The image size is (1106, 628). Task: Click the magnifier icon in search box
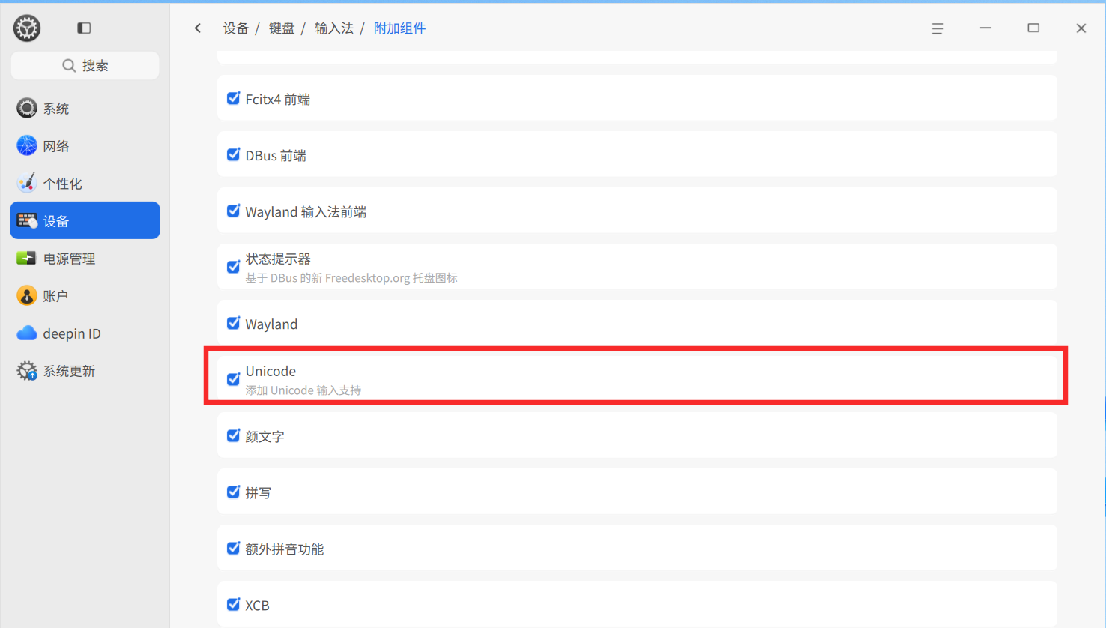coord(69,66)
